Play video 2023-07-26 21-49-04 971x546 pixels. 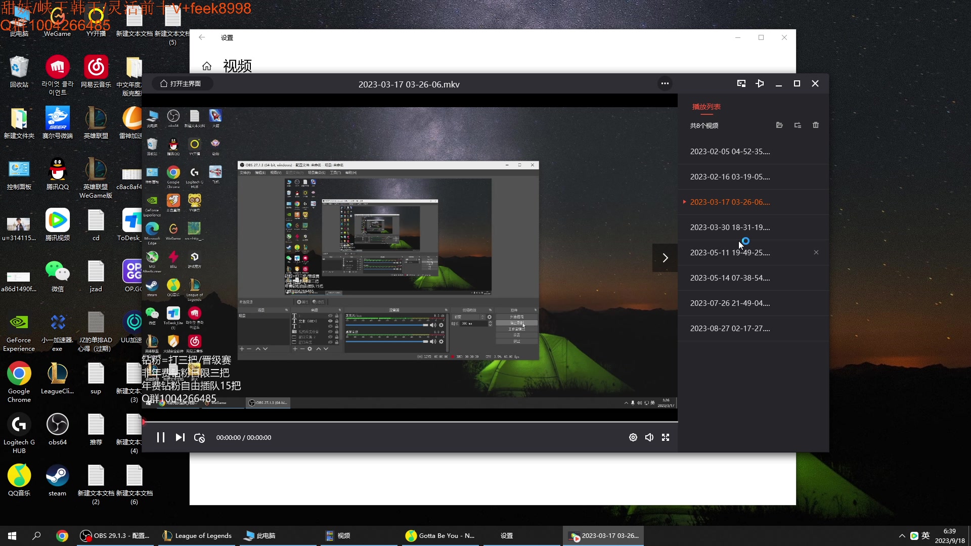tap(754, 303)
